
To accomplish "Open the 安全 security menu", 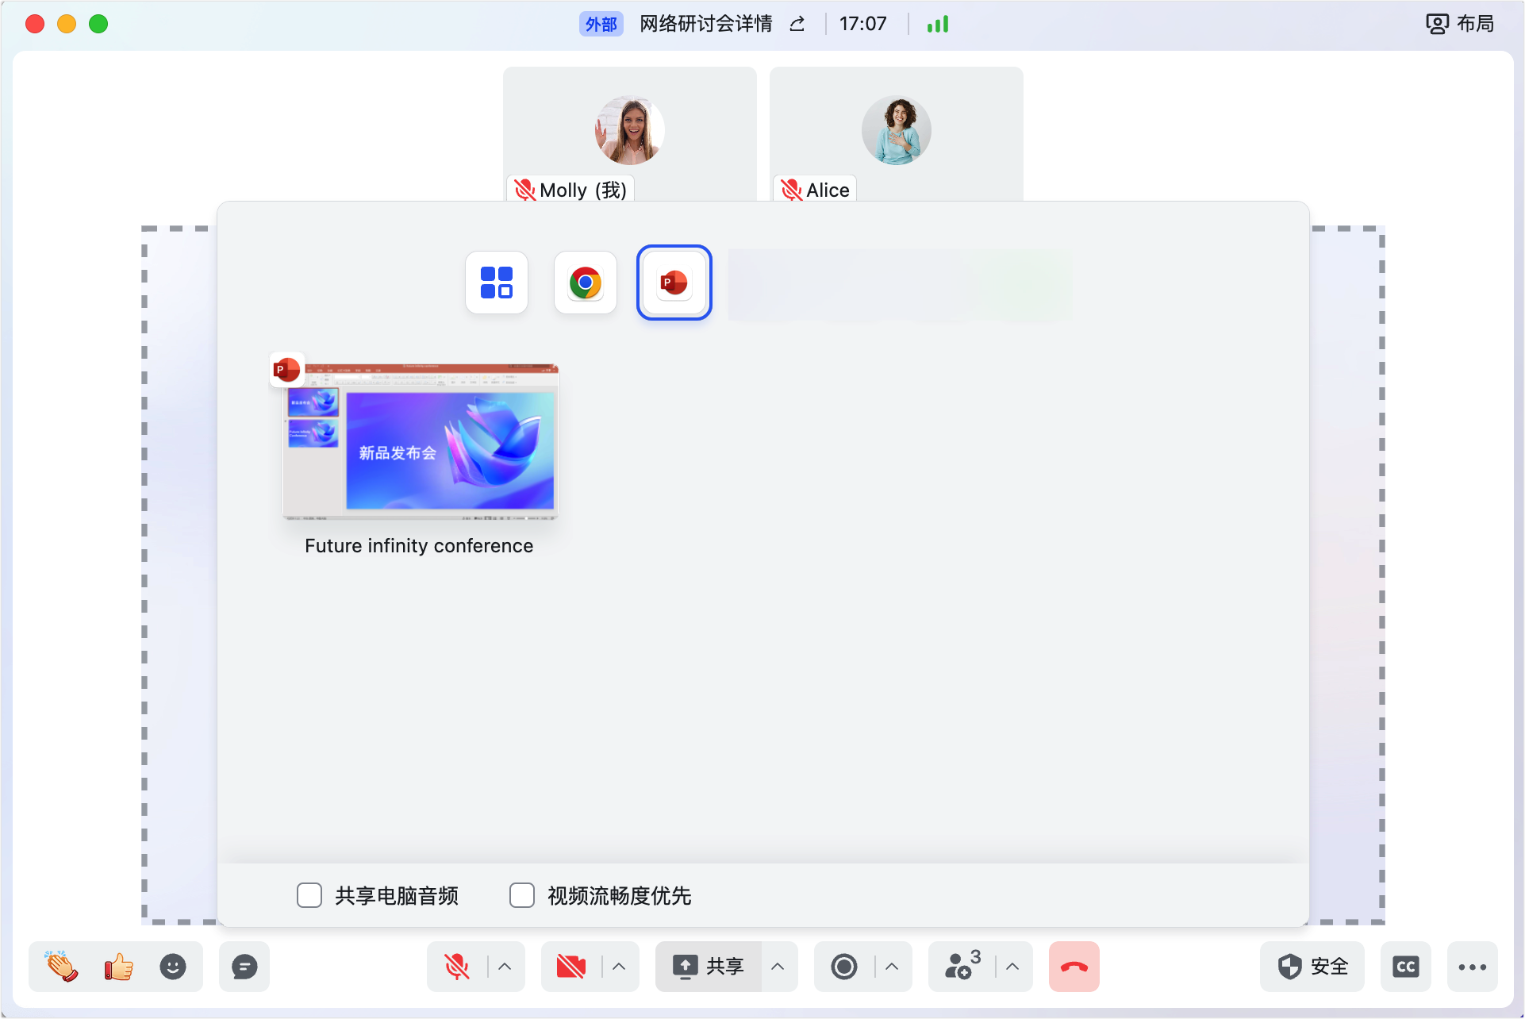I will tap(1312, 966).
